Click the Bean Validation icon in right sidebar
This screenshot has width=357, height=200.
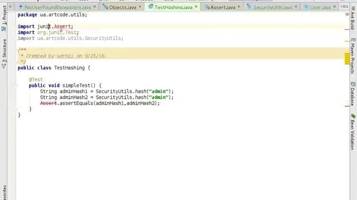(x=353, y=116)
